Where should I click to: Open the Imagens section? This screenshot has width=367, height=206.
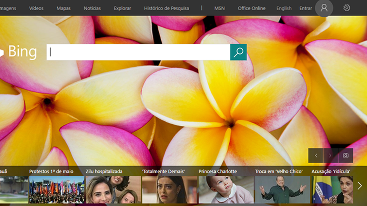click(x=7, y=8)
